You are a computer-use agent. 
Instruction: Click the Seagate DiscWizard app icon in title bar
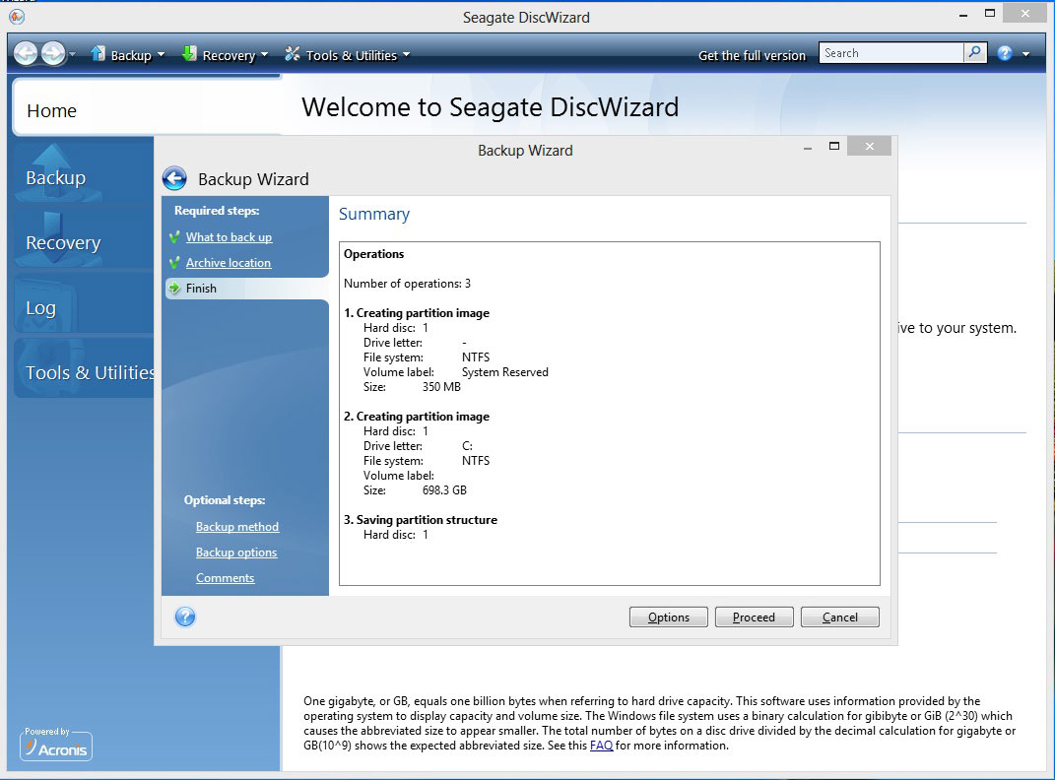pyautogui.click(x=17, y=17)
